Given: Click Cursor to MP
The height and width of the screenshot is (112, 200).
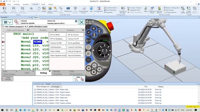Looking at the screenshot, I should coord(58,43).
